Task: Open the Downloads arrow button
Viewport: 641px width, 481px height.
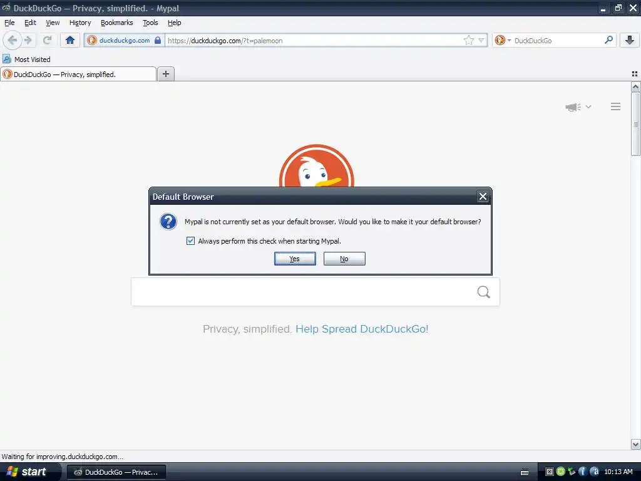Action: 630,40
